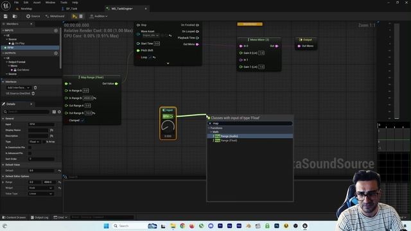Collapse the Default Value section
This screenshot has height=231, width=411.
point(3,165)
